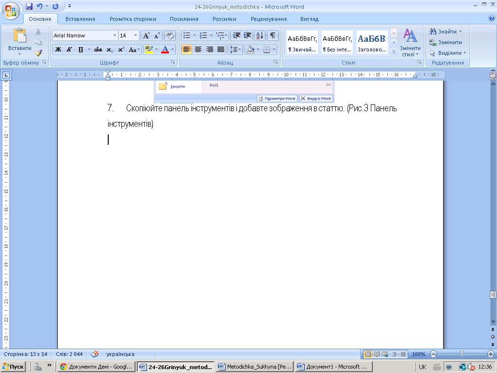The width and height of the screenshot is (497, 373).
Task: Open Виділити selection menu
Action: [448, 53]
